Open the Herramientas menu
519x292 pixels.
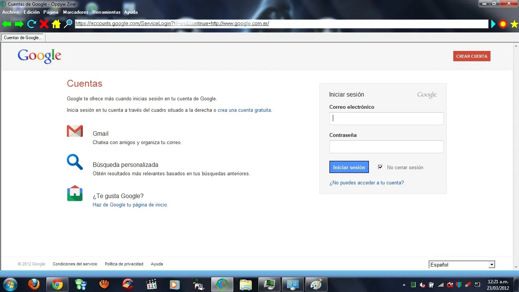click(x=106, y=12)
